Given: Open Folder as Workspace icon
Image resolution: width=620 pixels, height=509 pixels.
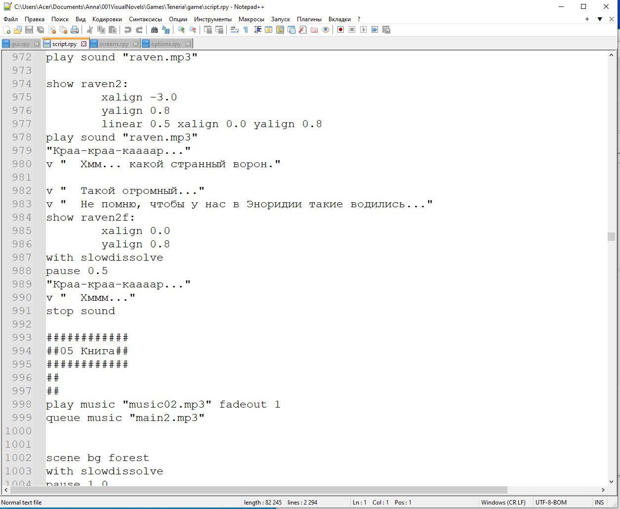Looking at the screenshot, I should (314, 30).
